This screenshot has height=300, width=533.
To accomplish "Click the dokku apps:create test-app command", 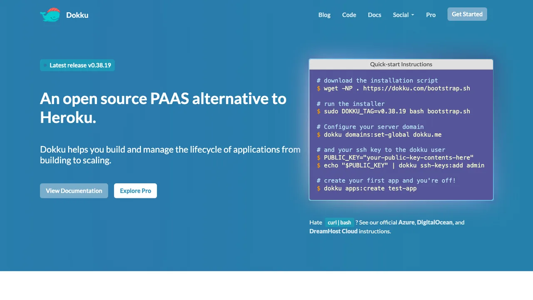I will [x=367, y=188].
